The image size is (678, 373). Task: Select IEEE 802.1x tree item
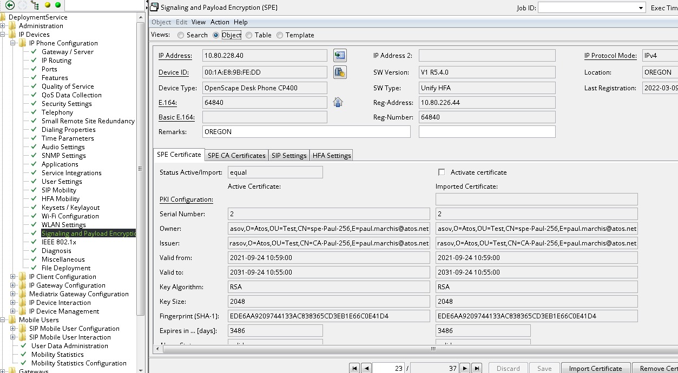pyautogui.click(x=58, y=242)
